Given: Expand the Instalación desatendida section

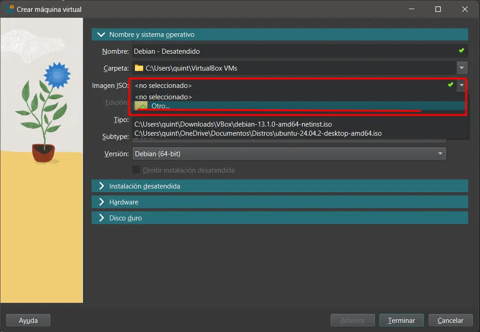Looking at the screenshot, I should tap(101, 186).
